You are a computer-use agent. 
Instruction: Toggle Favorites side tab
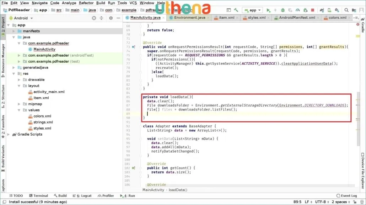click(x=3, y=127)
